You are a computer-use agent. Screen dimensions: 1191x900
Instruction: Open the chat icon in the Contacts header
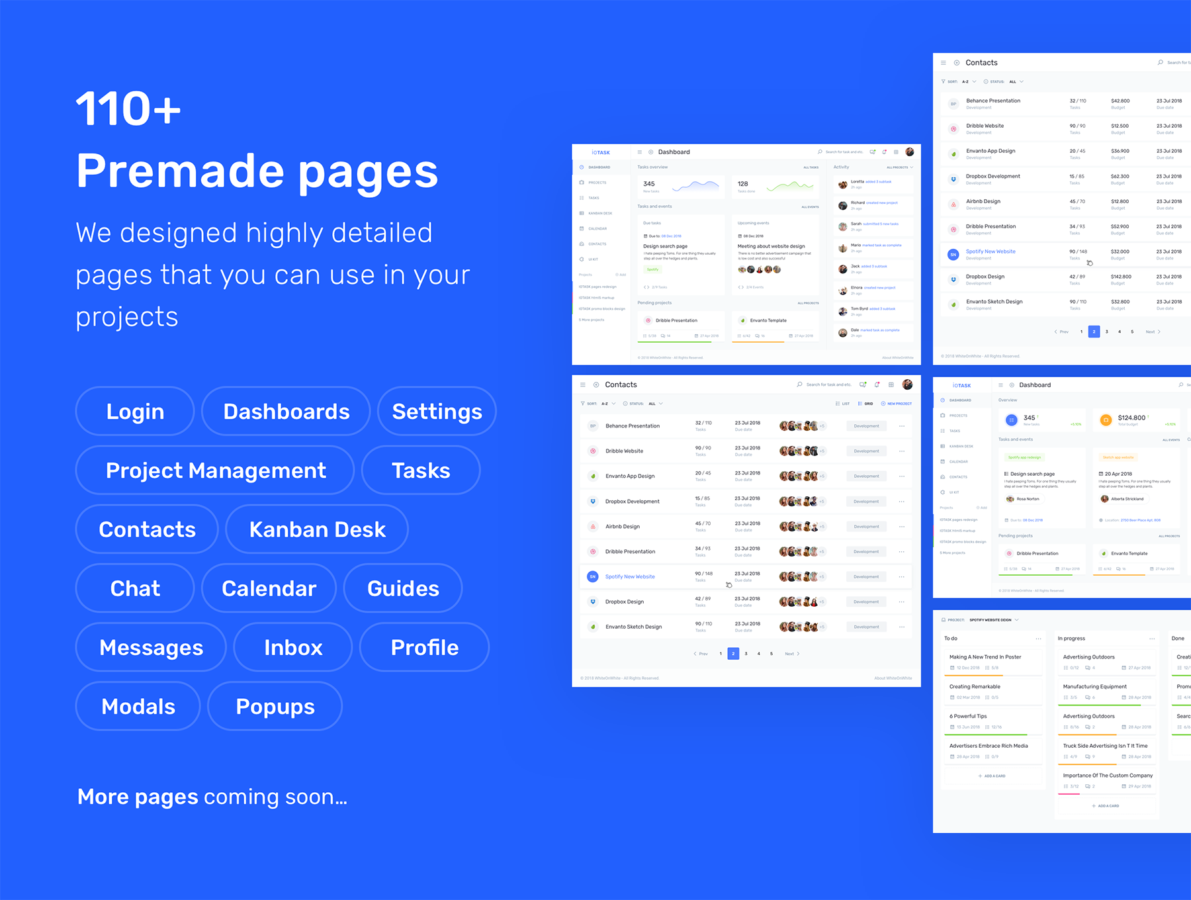pyautogui.click(x=863, y=384)
